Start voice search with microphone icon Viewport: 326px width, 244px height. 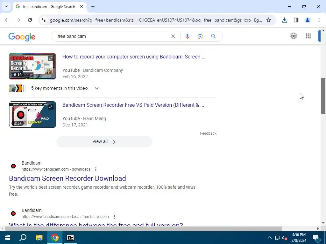[x=187, y=36]
